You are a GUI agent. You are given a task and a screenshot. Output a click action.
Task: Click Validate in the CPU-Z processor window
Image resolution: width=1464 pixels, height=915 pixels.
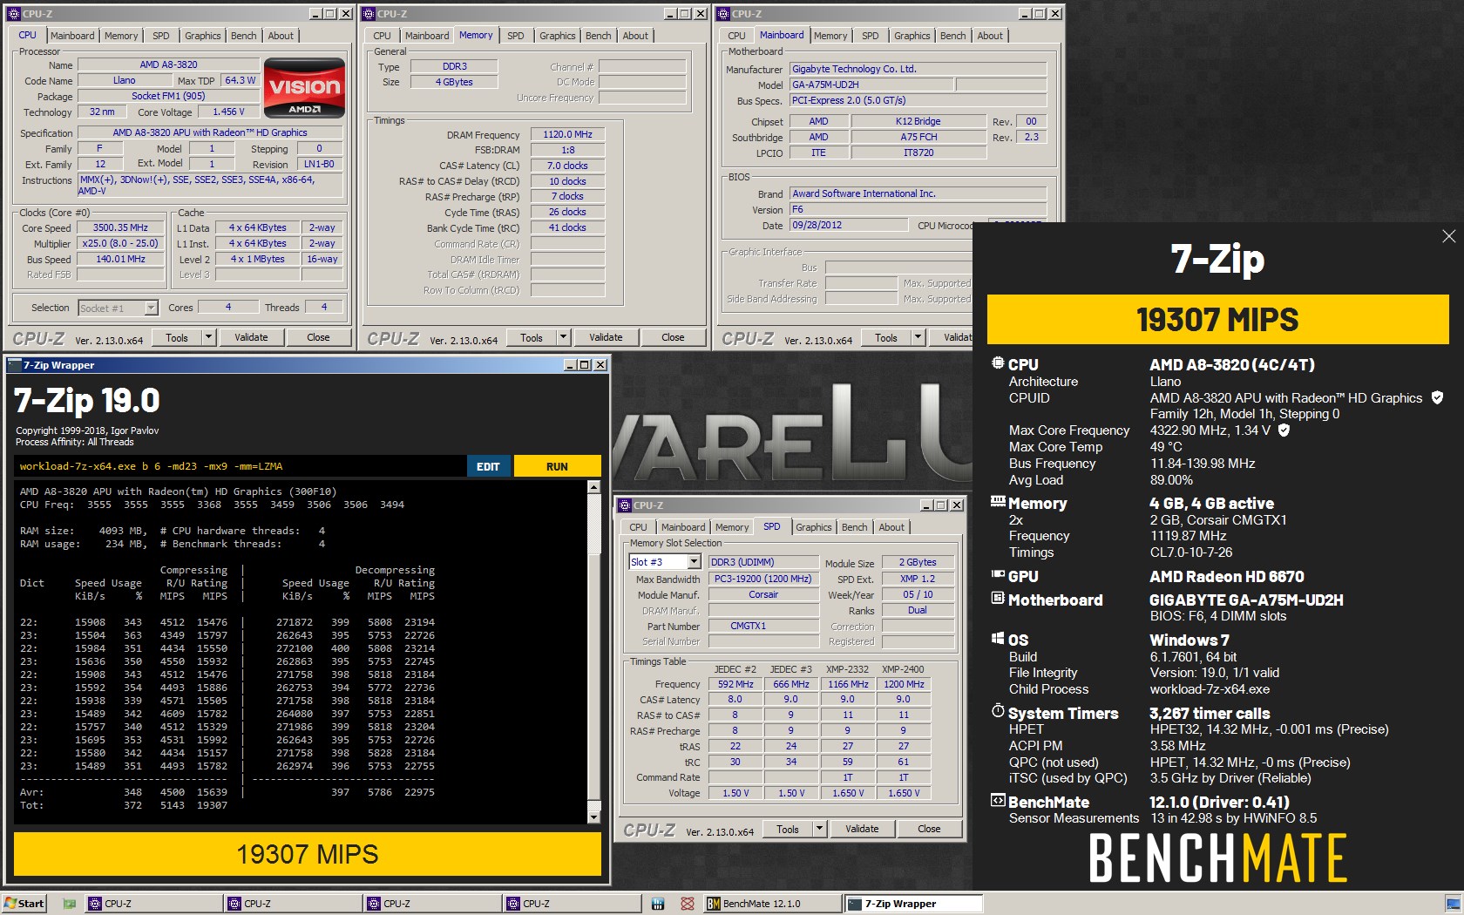coord(251,337)
